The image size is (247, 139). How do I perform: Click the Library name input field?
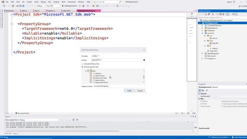pos(117,60)
